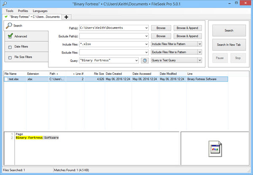
Task: Open the Tools menu
Action: tap(10, 11)
